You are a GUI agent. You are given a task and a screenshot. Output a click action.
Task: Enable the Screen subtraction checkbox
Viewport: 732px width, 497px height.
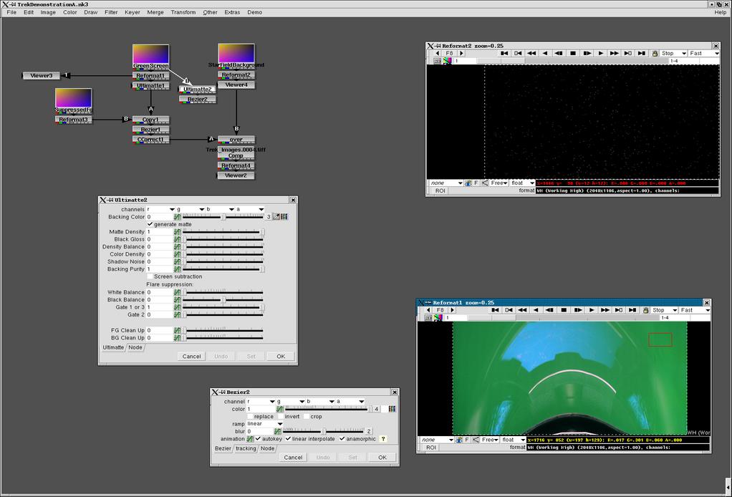click(150, 276)
